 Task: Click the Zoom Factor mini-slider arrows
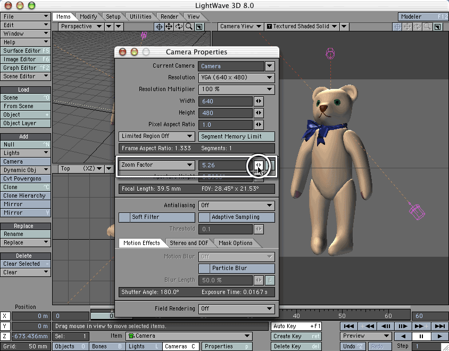(x=259, y=165)
